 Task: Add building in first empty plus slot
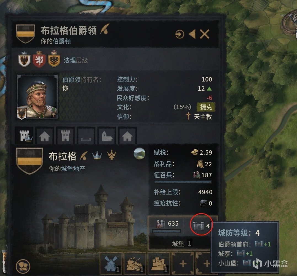coord(183,263)
